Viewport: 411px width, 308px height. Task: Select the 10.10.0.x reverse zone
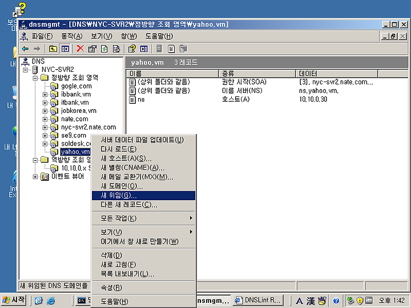(x=76, y=168)
